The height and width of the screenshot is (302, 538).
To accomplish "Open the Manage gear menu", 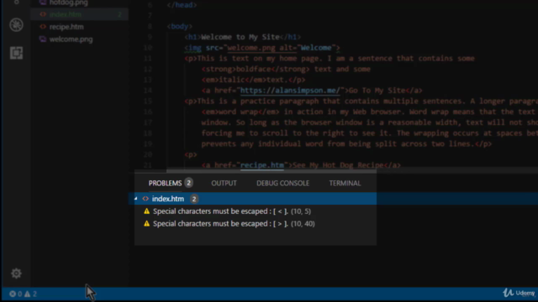I will pos(16,273).
